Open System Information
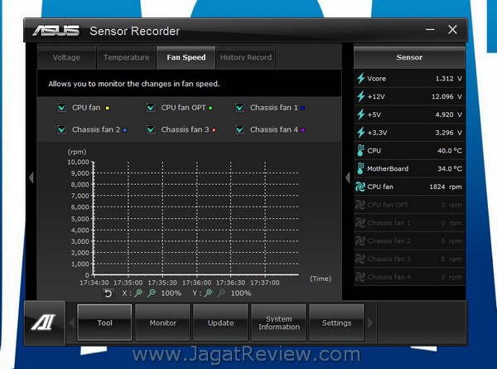497x369 pixels. pyautogui.click(x=278, y=323)
